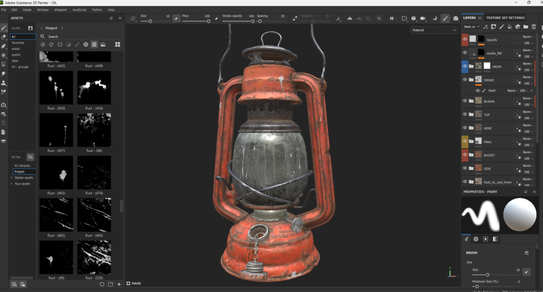Adjust the Stroke opacity slider

[238, 21]
